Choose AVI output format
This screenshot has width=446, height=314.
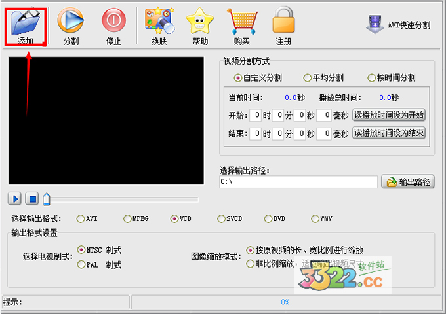click(x=87, y=218)
